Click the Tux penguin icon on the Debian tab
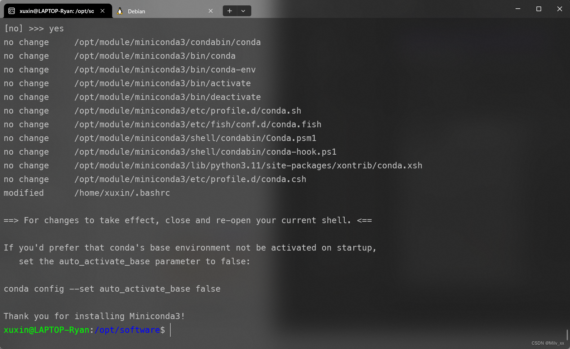570x349 pixels. [120, 11]
